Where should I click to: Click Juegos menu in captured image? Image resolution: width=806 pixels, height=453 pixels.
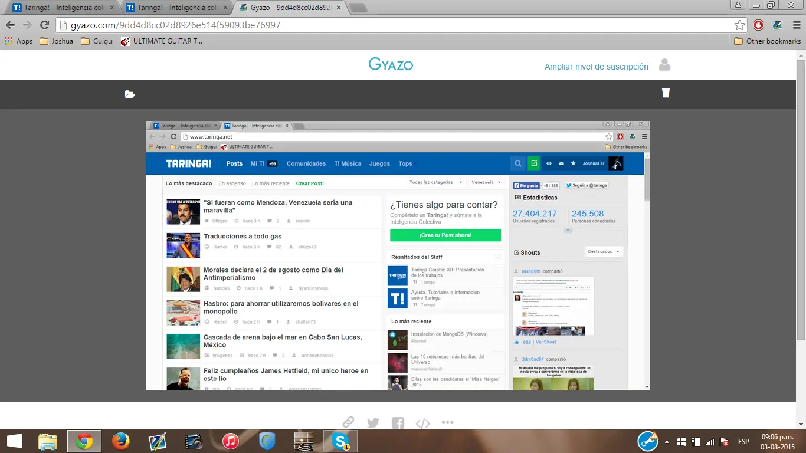(x=379, y=163)
